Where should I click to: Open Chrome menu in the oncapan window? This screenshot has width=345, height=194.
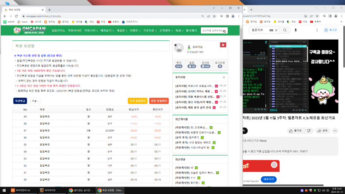click(239, 16)
